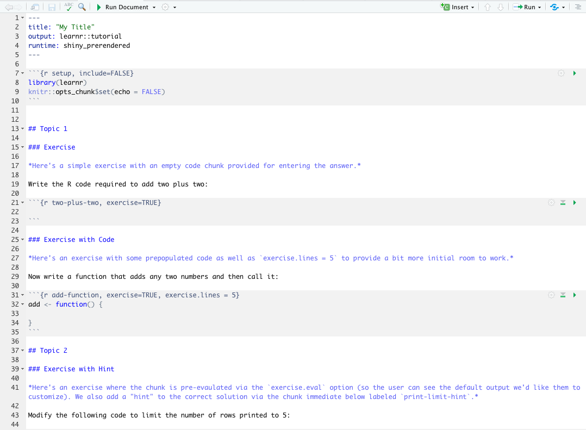Publish document with blue publish icon
The width and height of the screenshot is (586, 430).
point(554,7)
